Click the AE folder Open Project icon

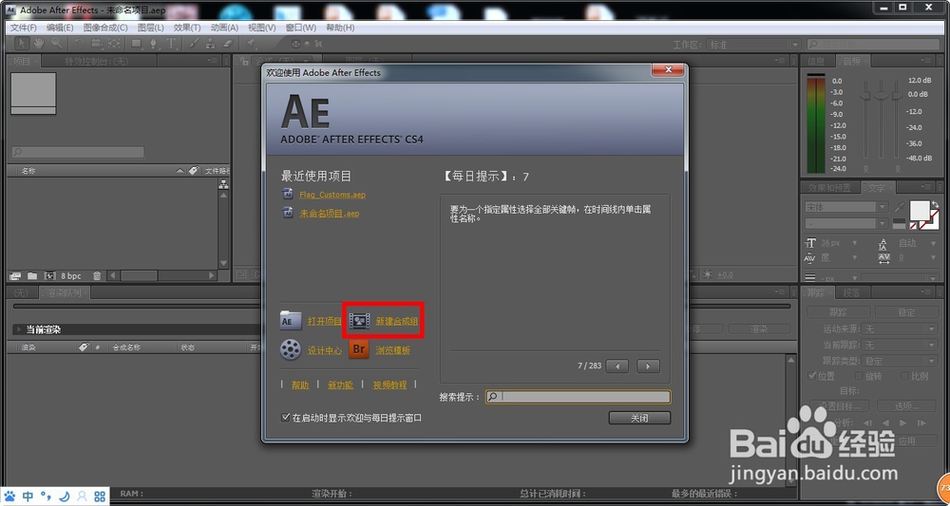click(291, 321)
